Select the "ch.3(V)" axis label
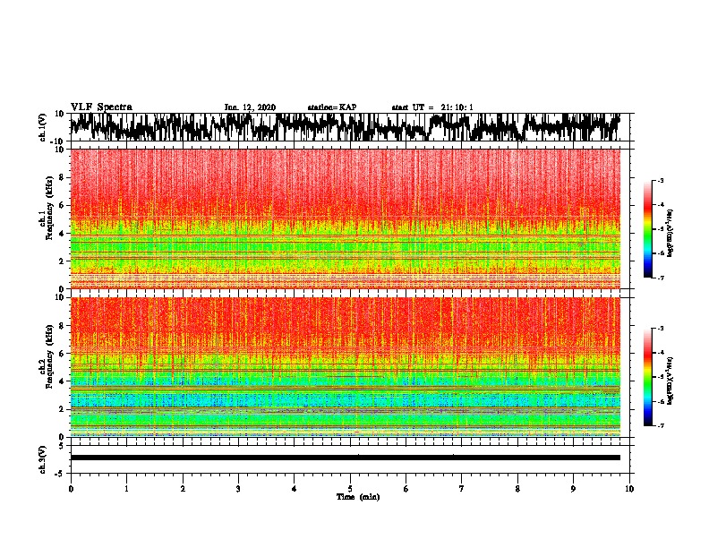 43,460
